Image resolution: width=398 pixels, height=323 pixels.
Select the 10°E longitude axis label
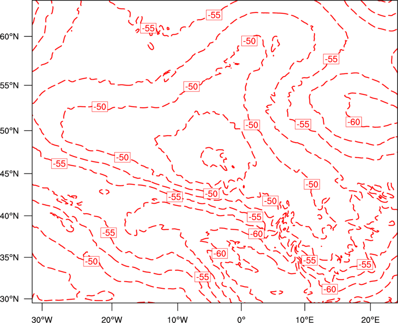pyautogui.click(x=304, y=319)
